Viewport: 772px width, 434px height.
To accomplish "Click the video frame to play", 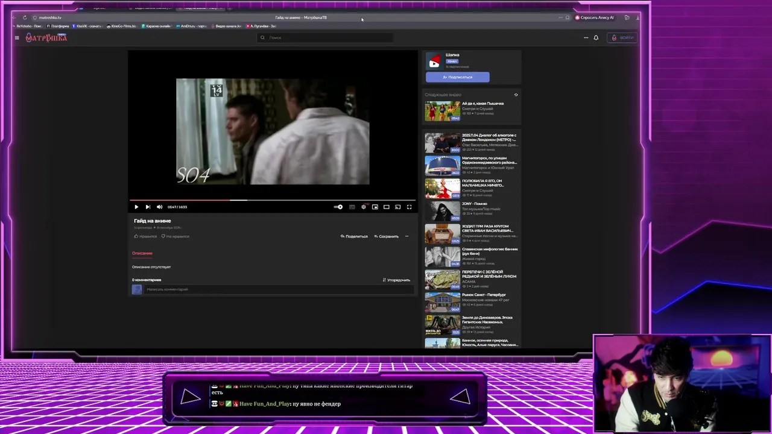I will (273, 131).
